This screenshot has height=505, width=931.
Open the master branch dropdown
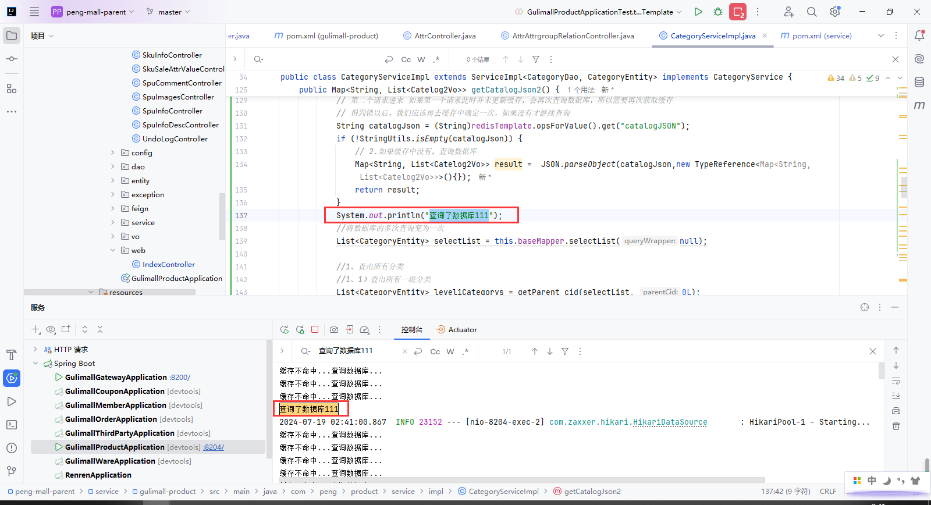(168, 12)
